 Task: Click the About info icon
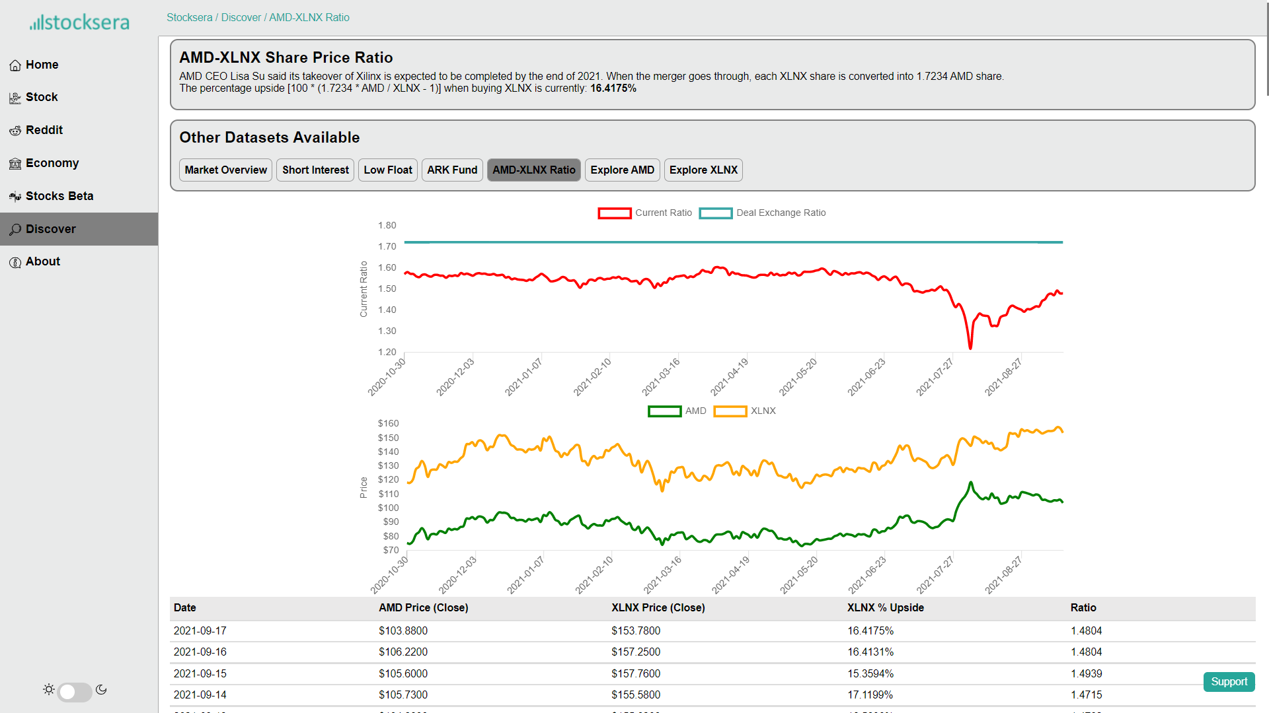15,262
